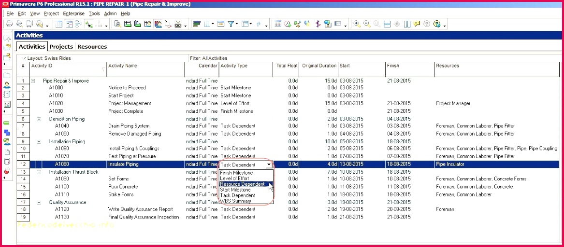Click the Level Resources icon in the toolbar
564x247 pixels.
pos(297,24)
